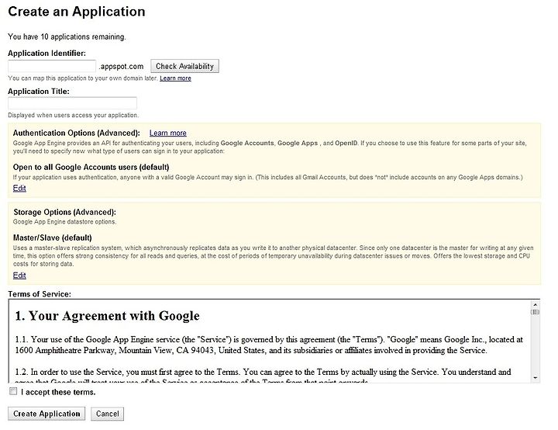The image size is (558, 430).
Task: Check the I accept these terms checkbox
Action: [x=13, y=391]
